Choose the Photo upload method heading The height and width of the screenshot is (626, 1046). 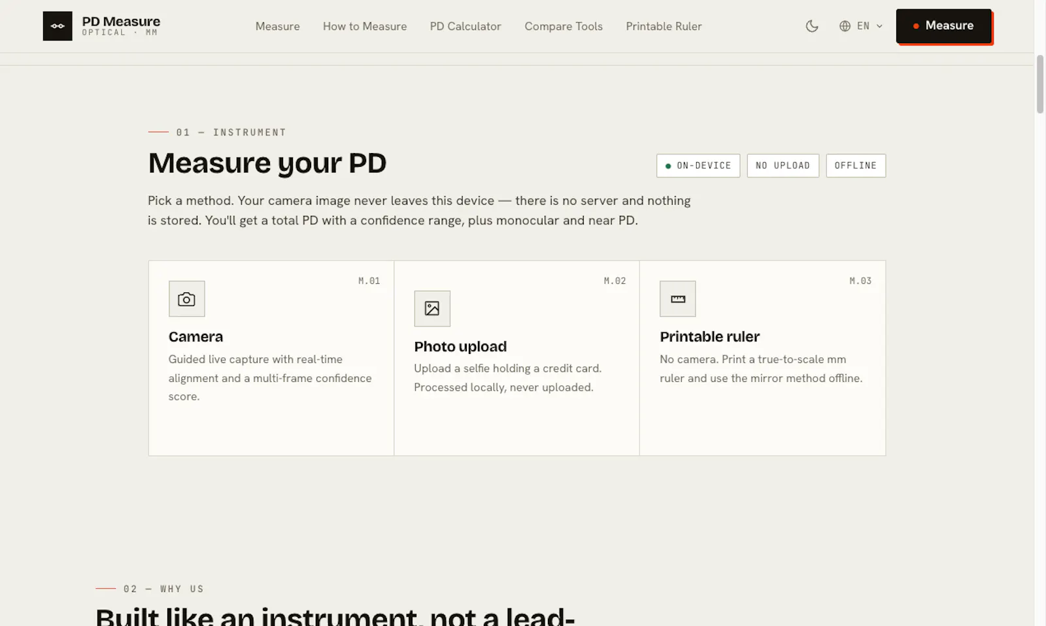[460, 347]
